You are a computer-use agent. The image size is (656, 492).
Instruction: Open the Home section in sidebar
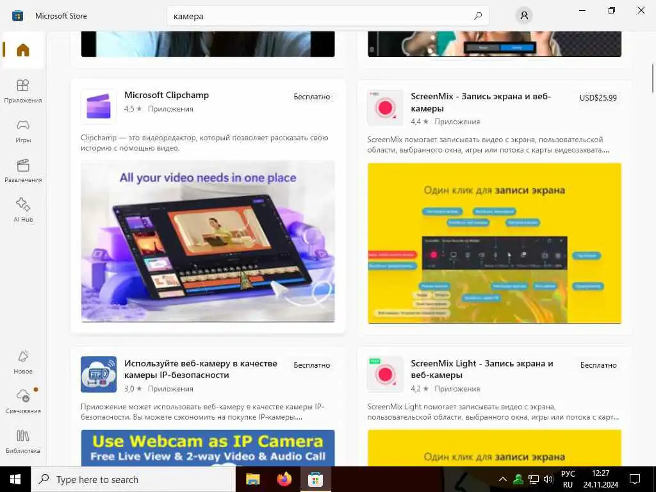click(x=23, y=50)
